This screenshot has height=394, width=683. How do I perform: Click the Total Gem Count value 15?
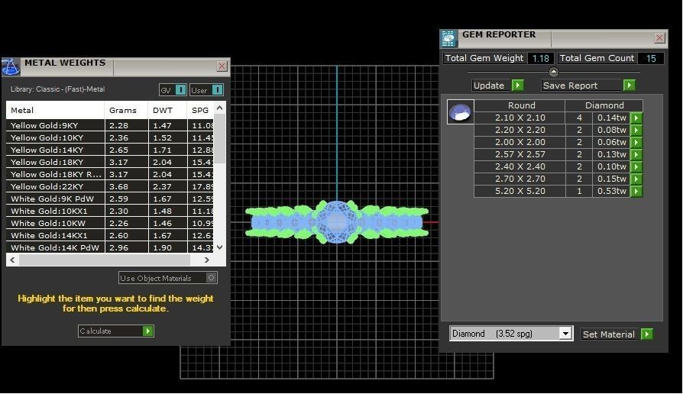(651, 58)
